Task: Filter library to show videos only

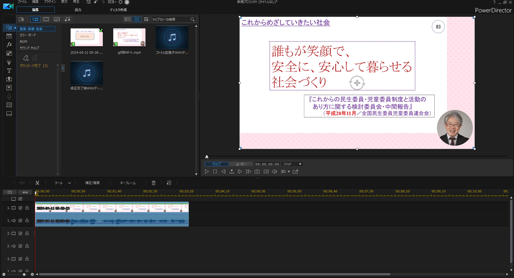Action: [x=46, y=19]
